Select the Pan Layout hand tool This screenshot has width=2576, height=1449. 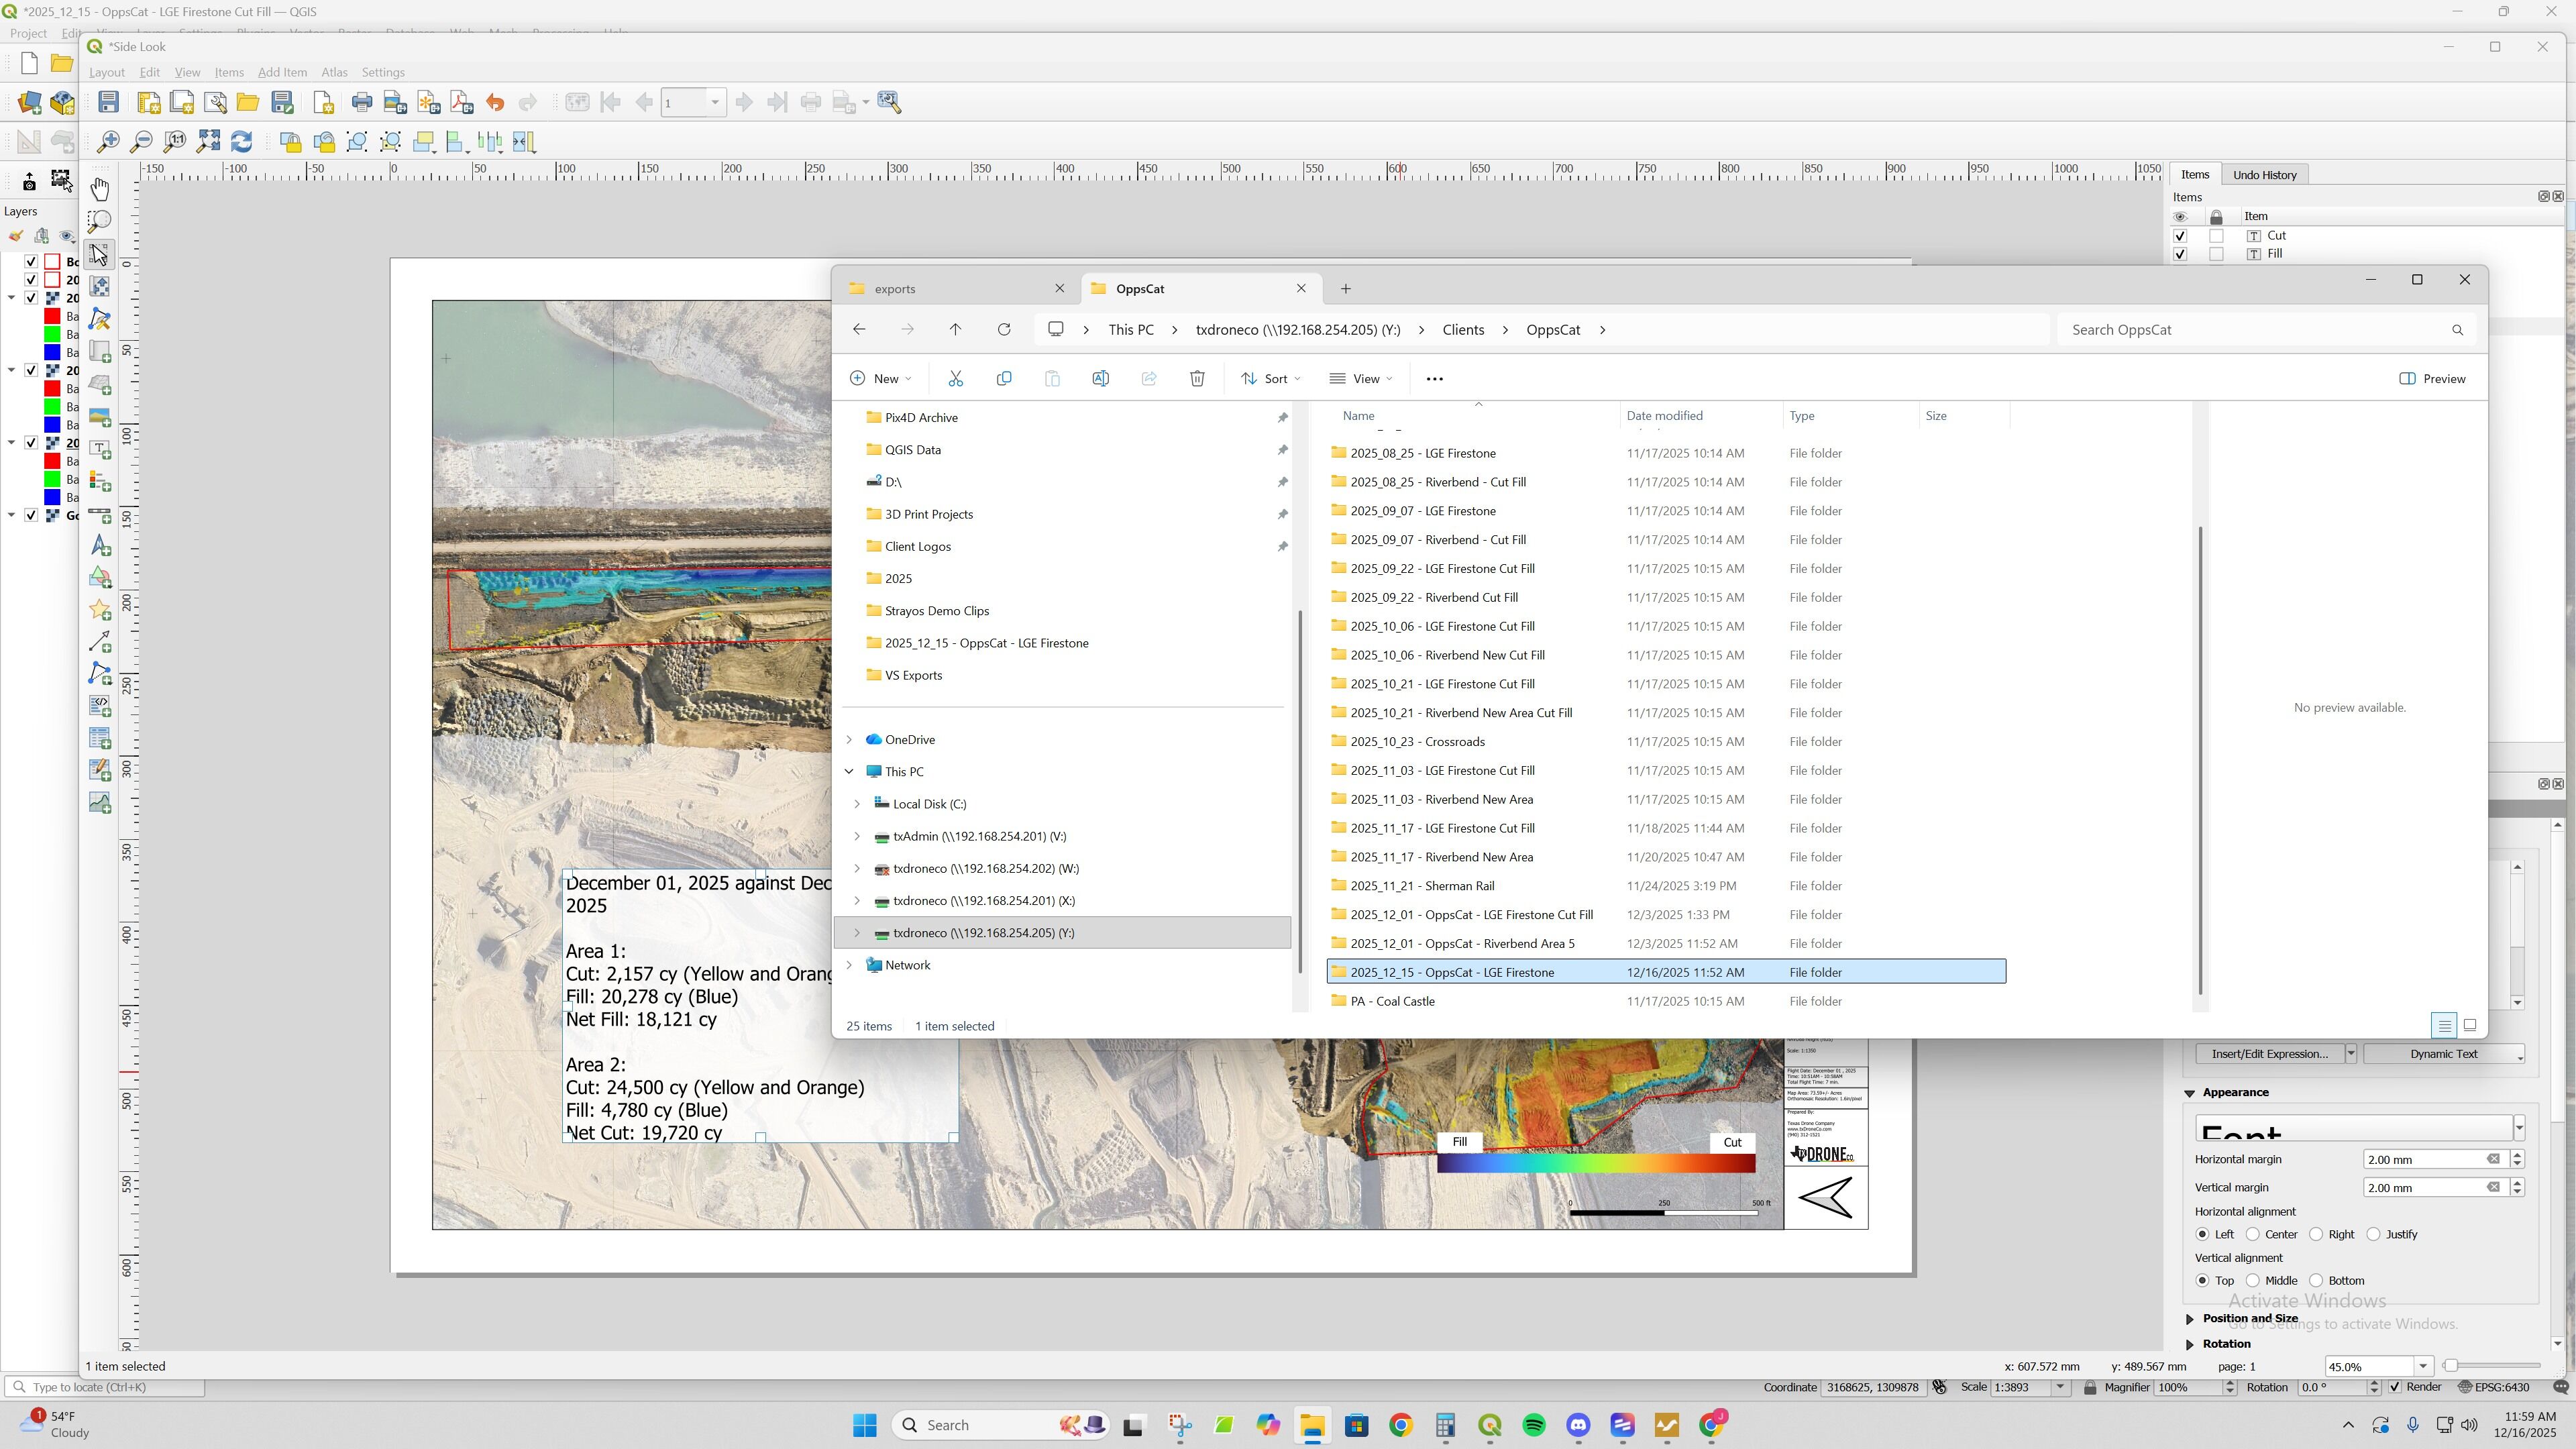(x=100, y=189)
